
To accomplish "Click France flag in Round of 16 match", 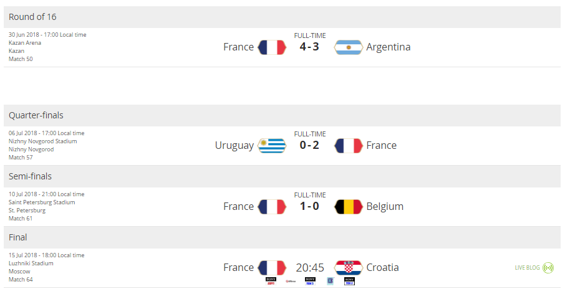I will pyautogui.click(x=272, y=47).
